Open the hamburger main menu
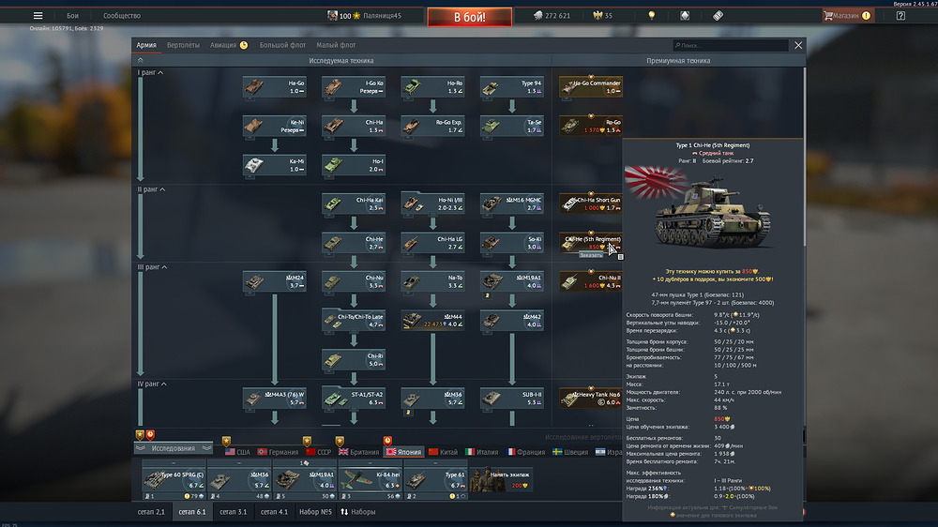Screen dimensions: 938x527 [x=38, y=16]
